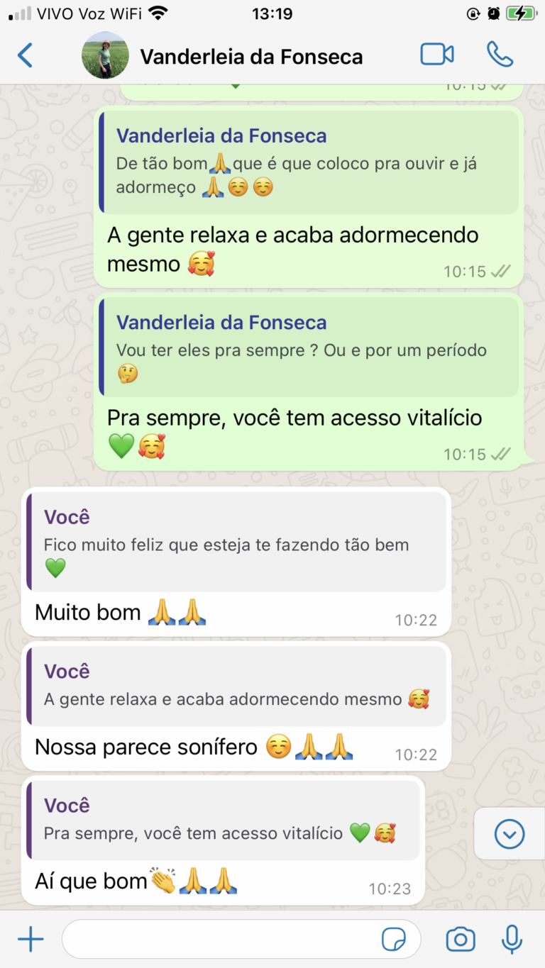Go back using the blue back arrow
This screenshot has height=968, width=545.
26,55
